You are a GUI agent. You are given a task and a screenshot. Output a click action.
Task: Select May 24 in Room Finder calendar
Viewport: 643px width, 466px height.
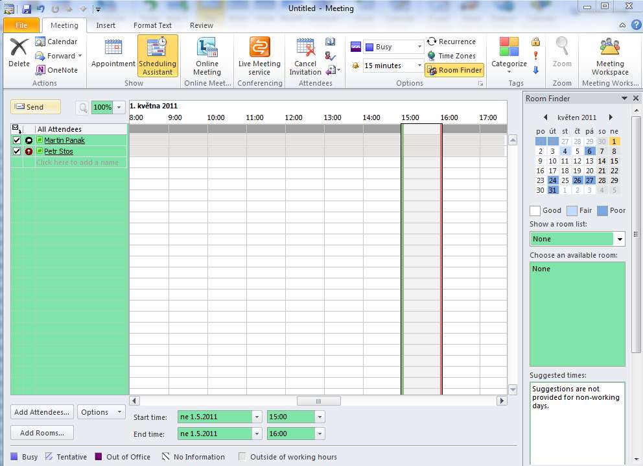[x=552, y=180]
